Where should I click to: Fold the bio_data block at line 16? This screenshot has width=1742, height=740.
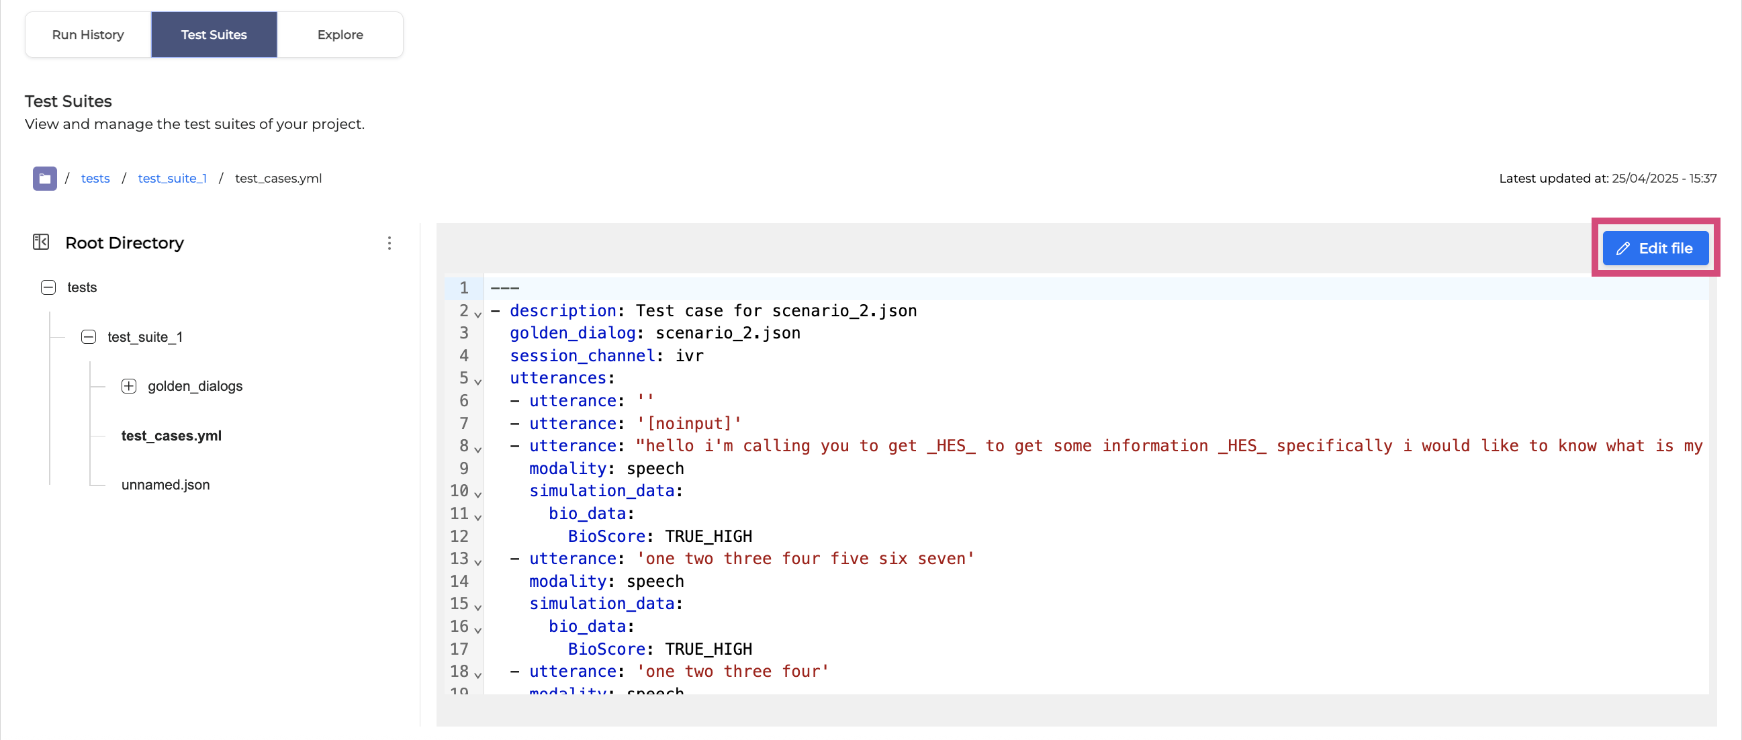477,630
